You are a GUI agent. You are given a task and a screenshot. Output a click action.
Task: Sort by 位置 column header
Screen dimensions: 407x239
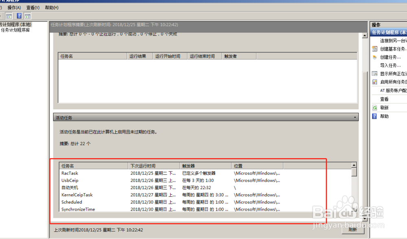(257, 166)
